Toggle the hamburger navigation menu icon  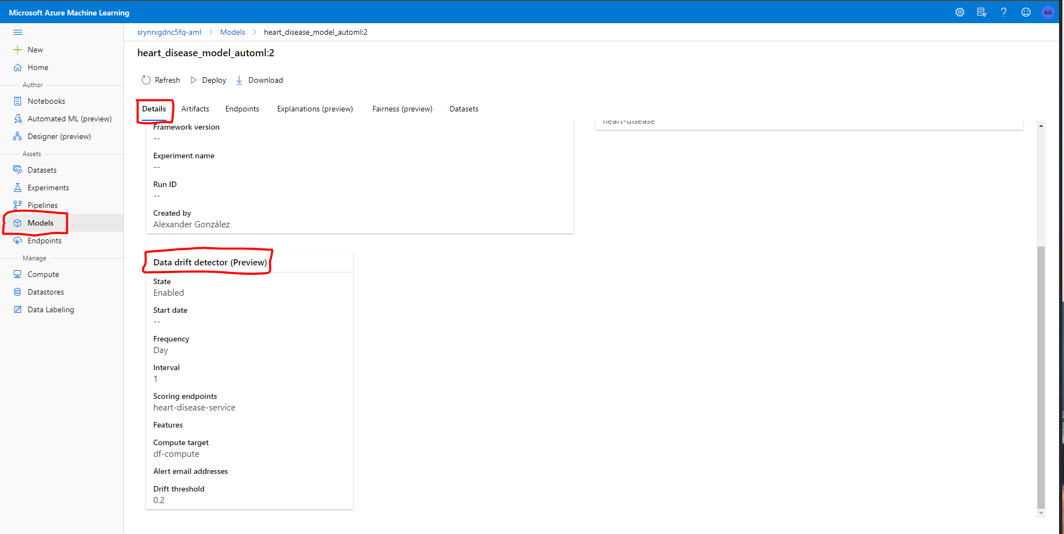coord(18,32)
